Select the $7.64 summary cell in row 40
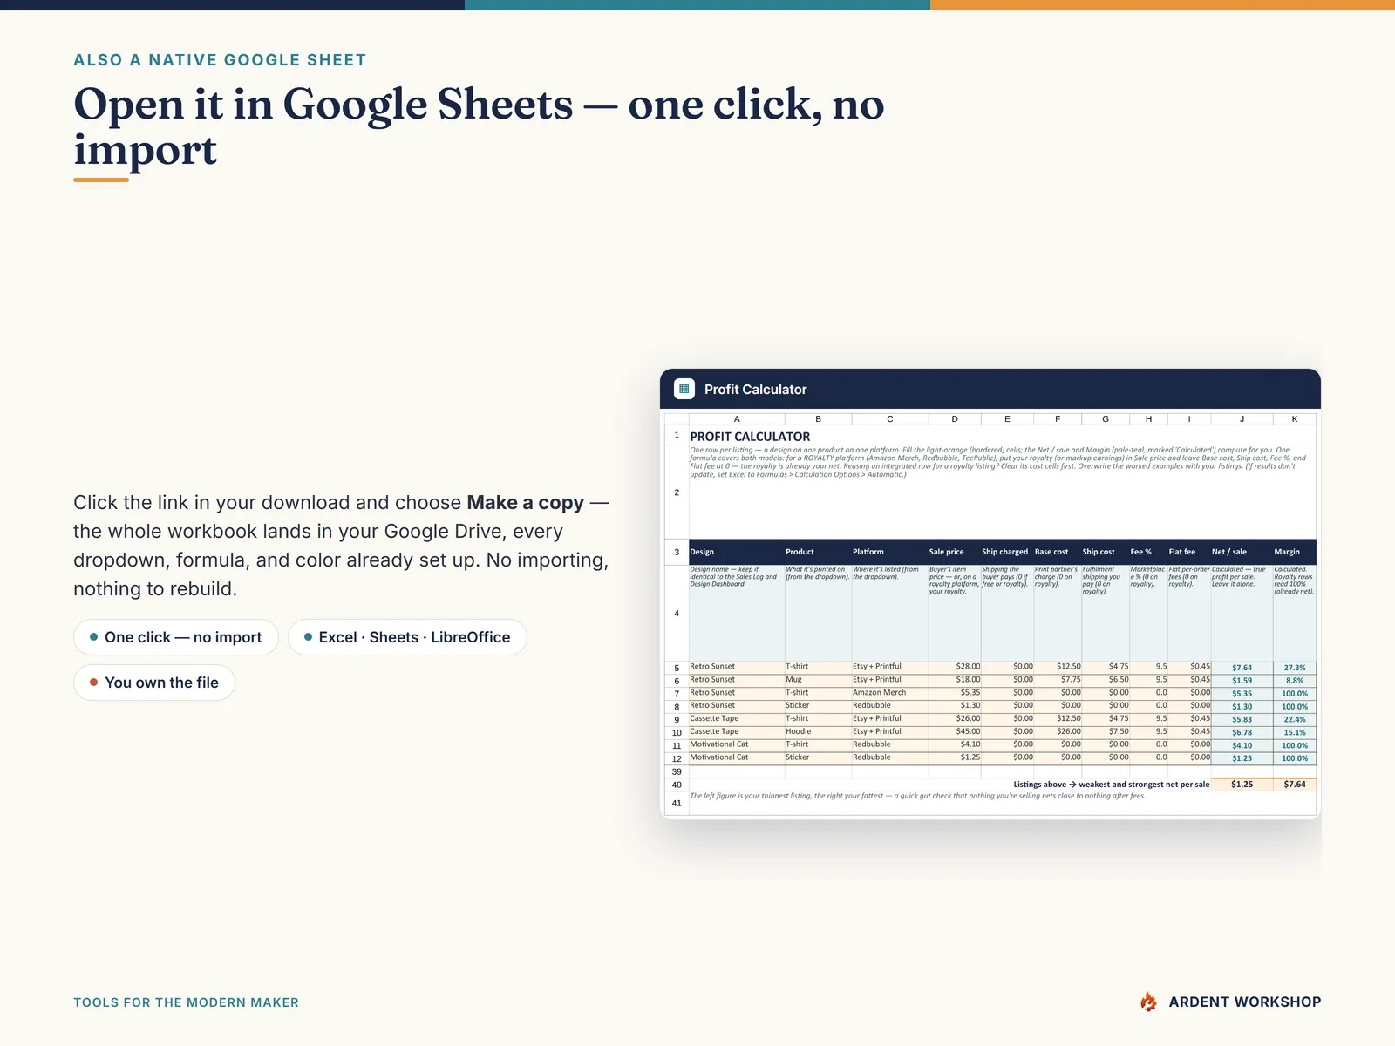Viewport: 1395px width, 1046px height. click(1295, 784)
